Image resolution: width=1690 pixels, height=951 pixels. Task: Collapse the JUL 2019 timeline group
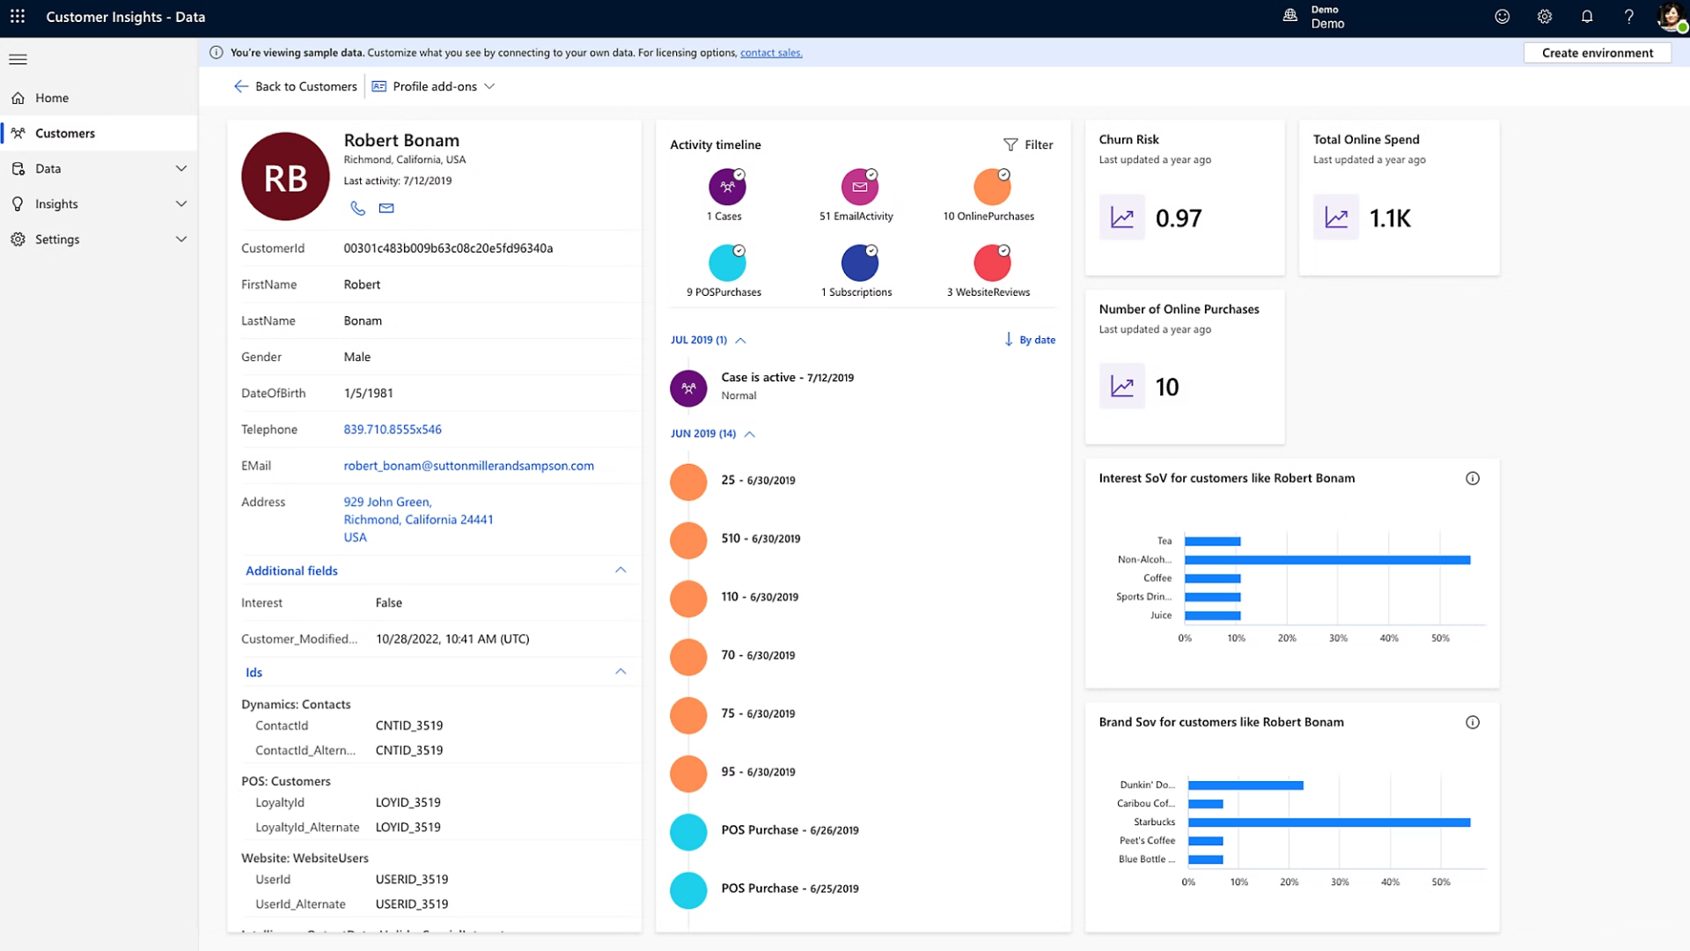(x=739, y=340)
